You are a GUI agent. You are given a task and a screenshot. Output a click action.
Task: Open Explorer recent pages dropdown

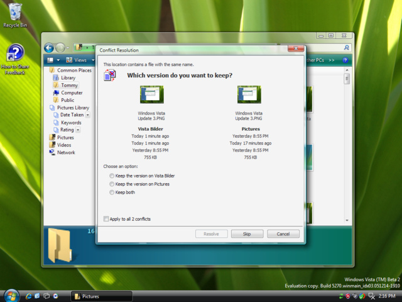(x=68, y=48)
